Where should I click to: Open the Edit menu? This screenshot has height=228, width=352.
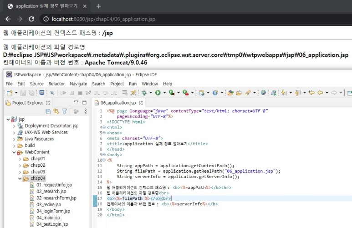[21, 84]
